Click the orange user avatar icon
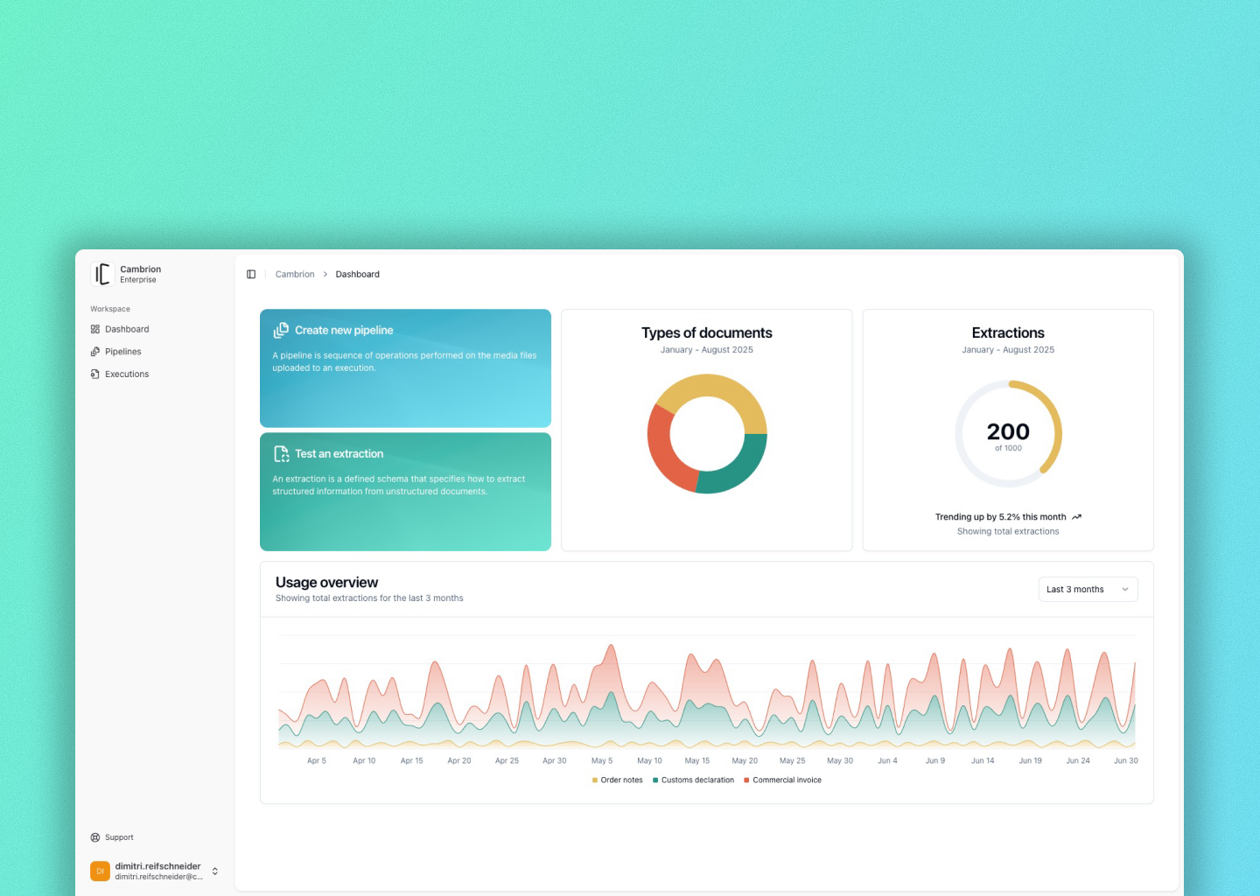Image resolution: width=1260 pixels, height=896 pixels. [x=100, y=871]
